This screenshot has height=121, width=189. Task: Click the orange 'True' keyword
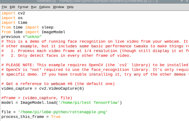click(56, 117)
